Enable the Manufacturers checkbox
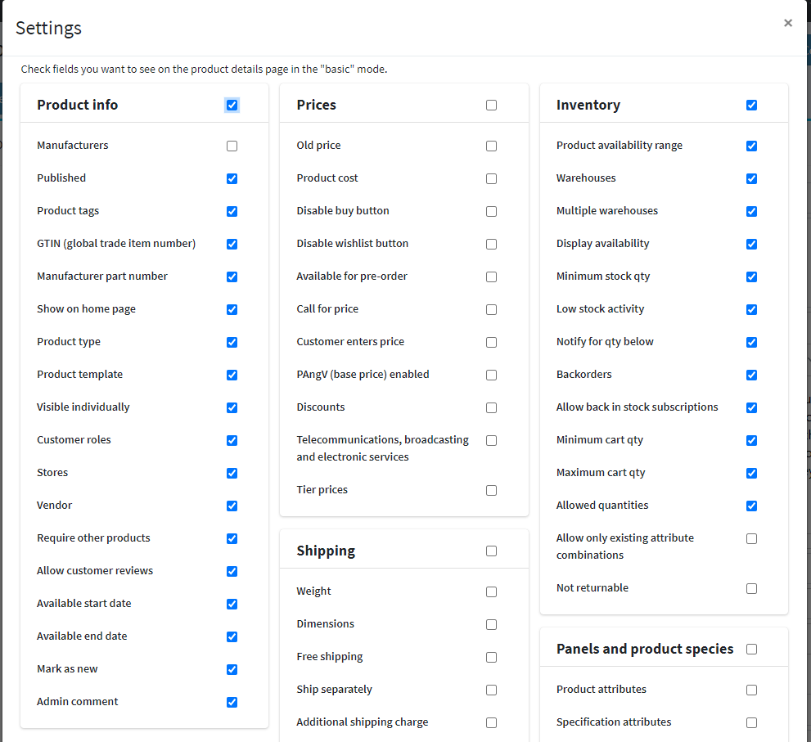Image resolution: width=811 pixels, height=742 pixels. point(232,146)
